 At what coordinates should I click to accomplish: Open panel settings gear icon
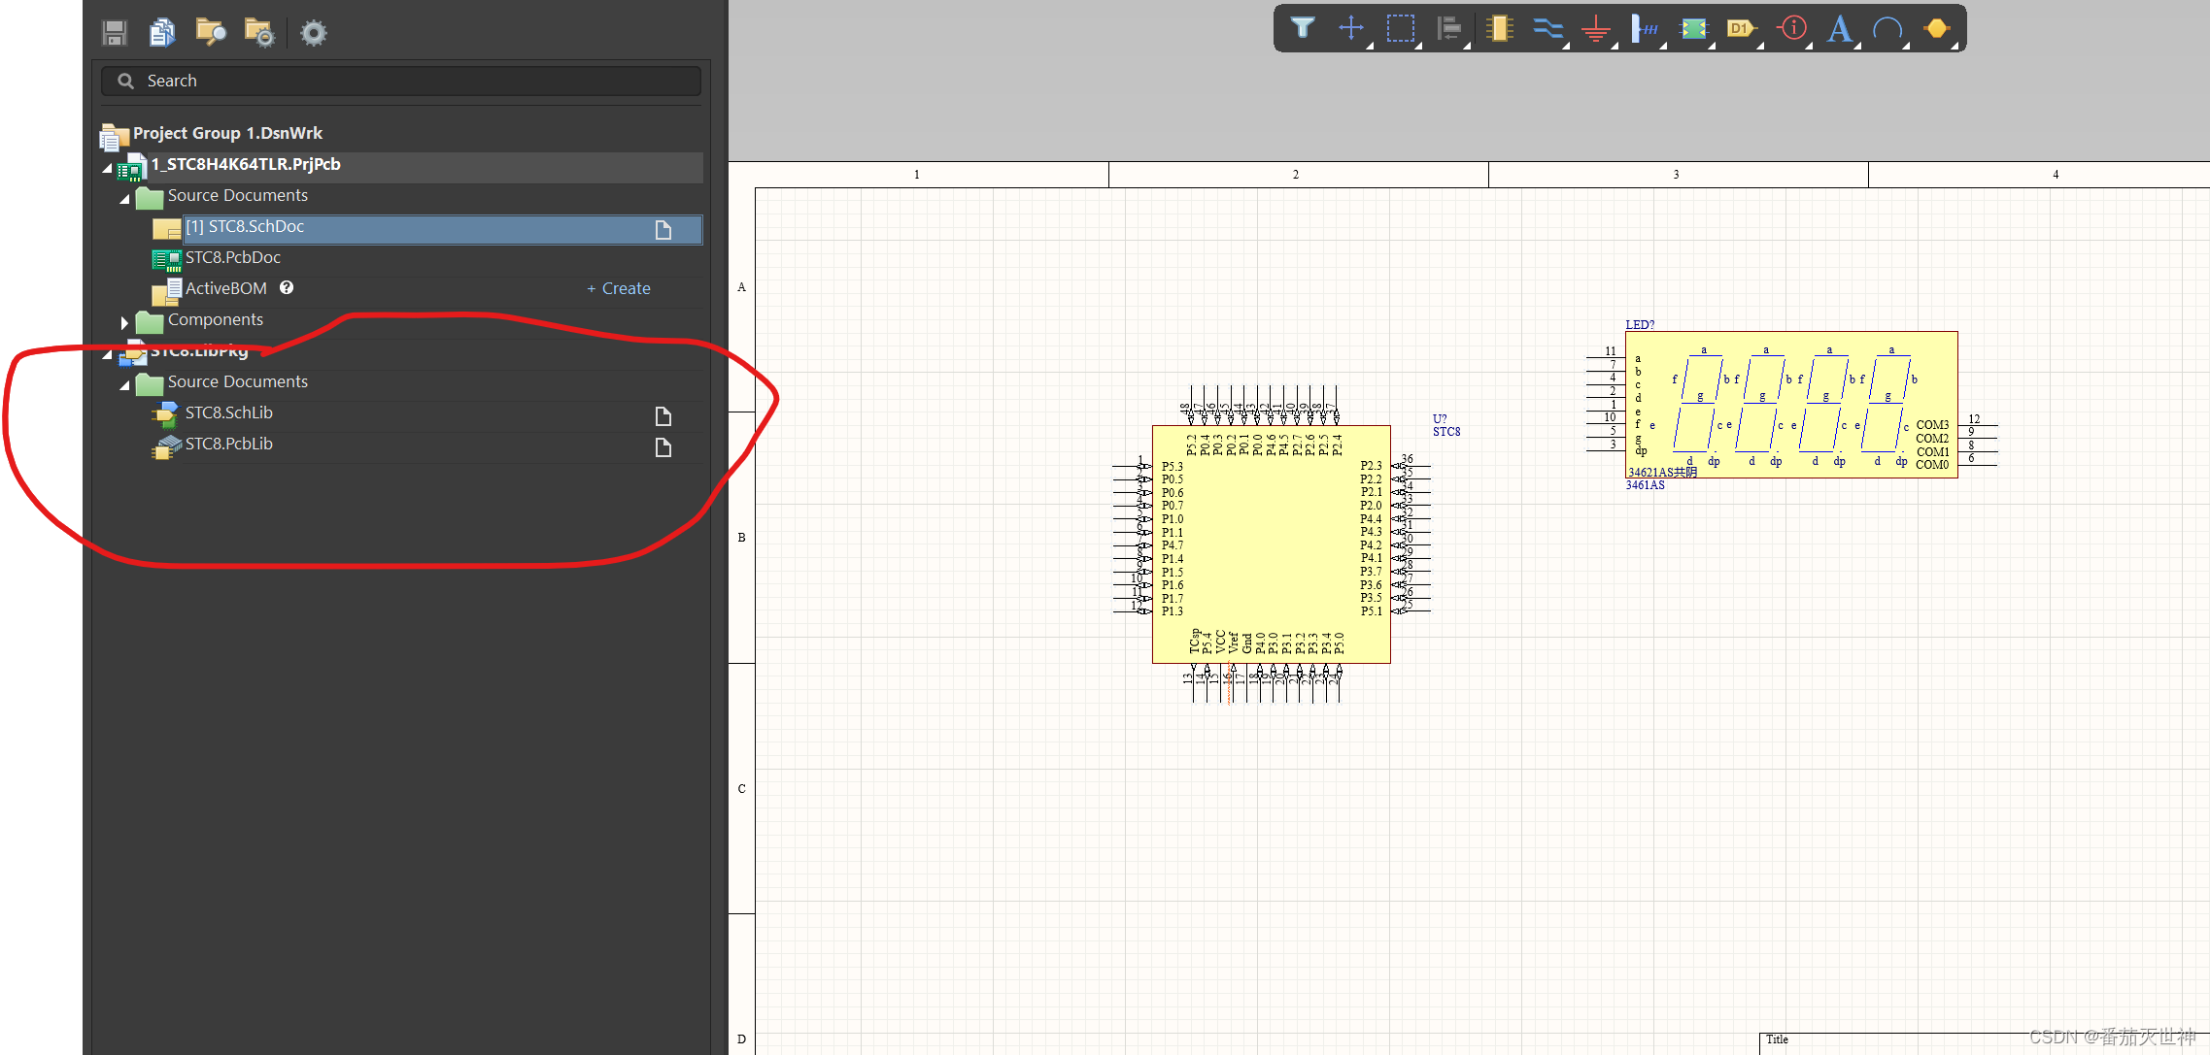coord(313,33)
